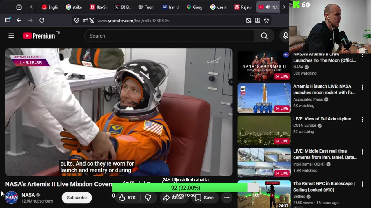This screenshot has height=208, width=371.
Task: Click the address bar URL
Action: (134, 21)
